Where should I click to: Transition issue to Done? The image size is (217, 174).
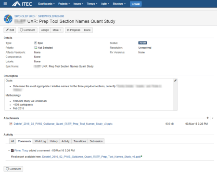coord(87,30)
